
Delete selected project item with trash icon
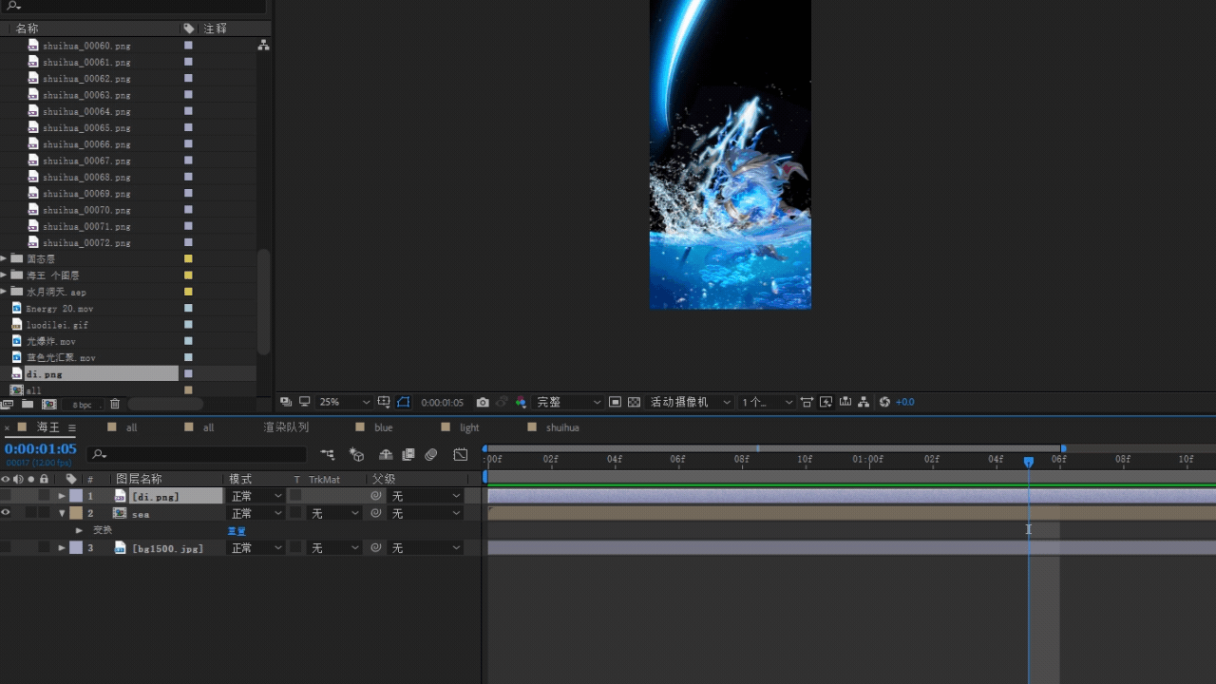[x=115, y=404]
